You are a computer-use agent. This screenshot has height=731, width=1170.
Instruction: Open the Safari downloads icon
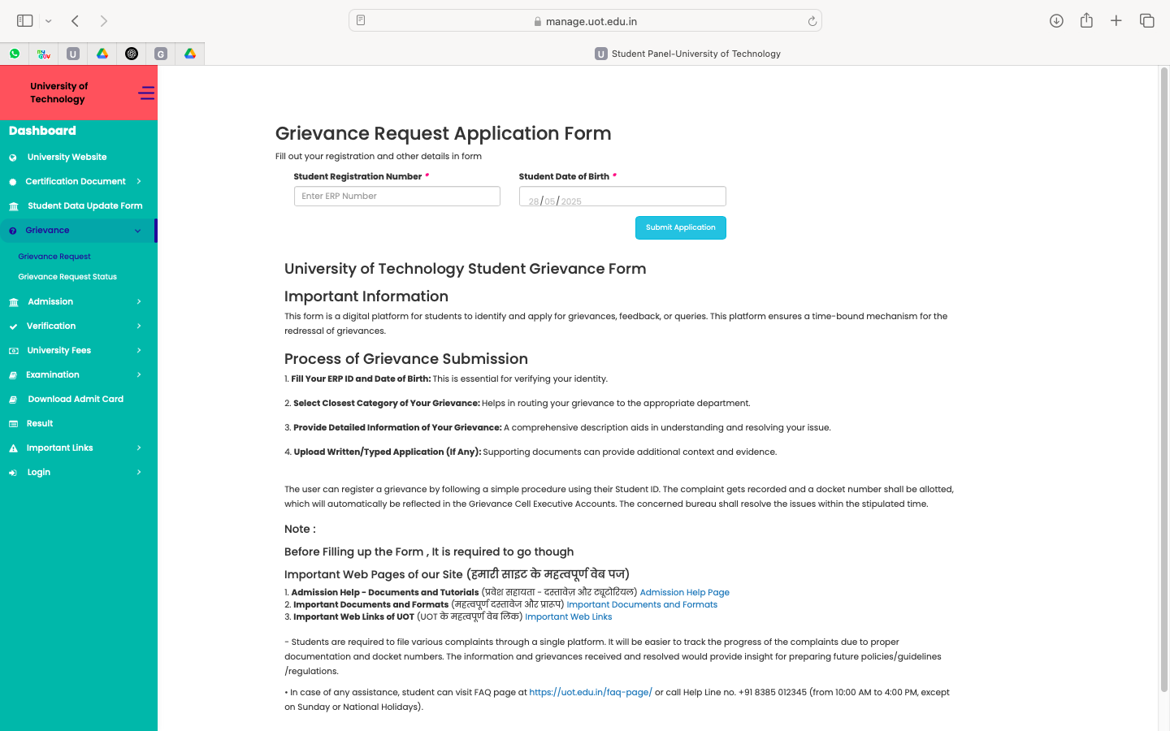(x=1056, y=21)
